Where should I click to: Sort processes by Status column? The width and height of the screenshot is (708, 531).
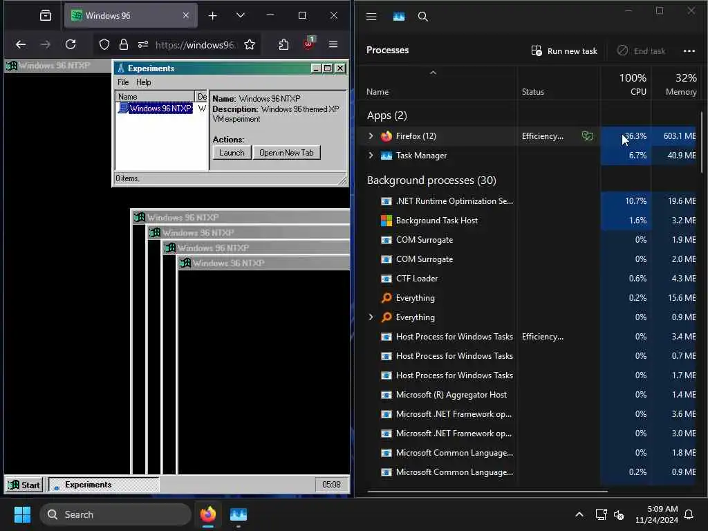point(533,92)
